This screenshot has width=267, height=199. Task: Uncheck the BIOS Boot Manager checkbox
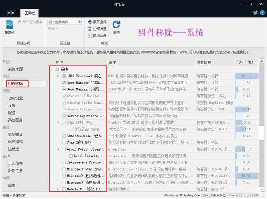coord(64,89)
